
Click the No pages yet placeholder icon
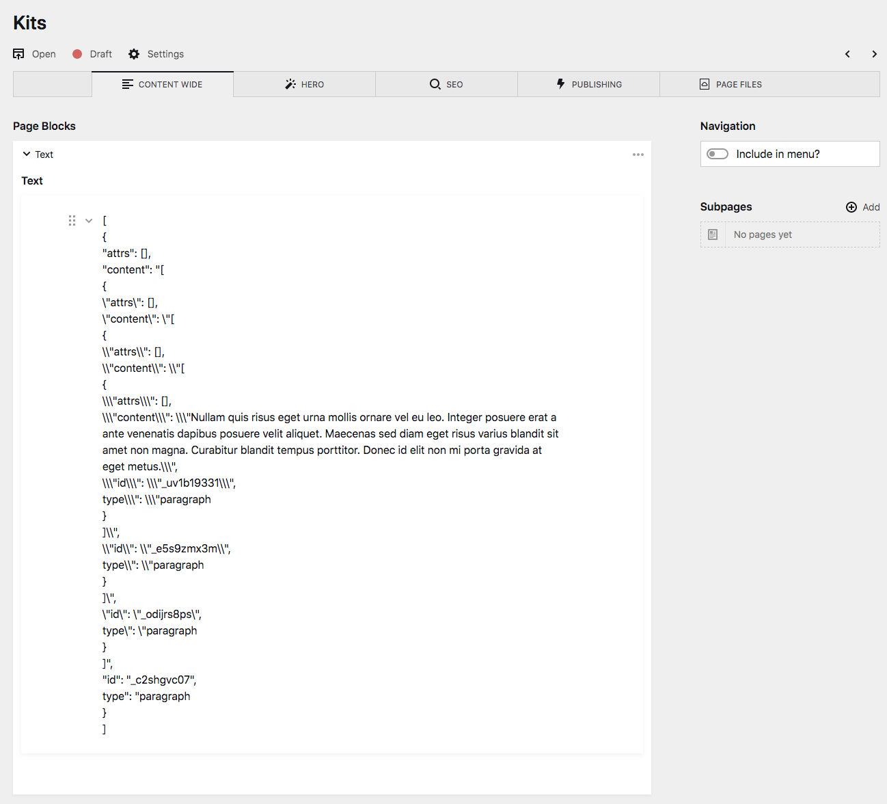(713, 234)
